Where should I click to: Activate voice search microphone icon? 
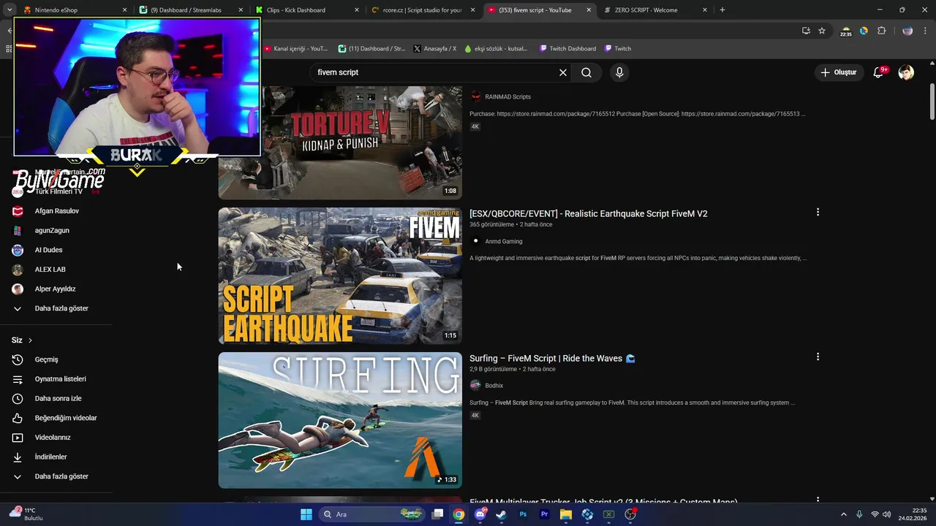tap(619, 72)
